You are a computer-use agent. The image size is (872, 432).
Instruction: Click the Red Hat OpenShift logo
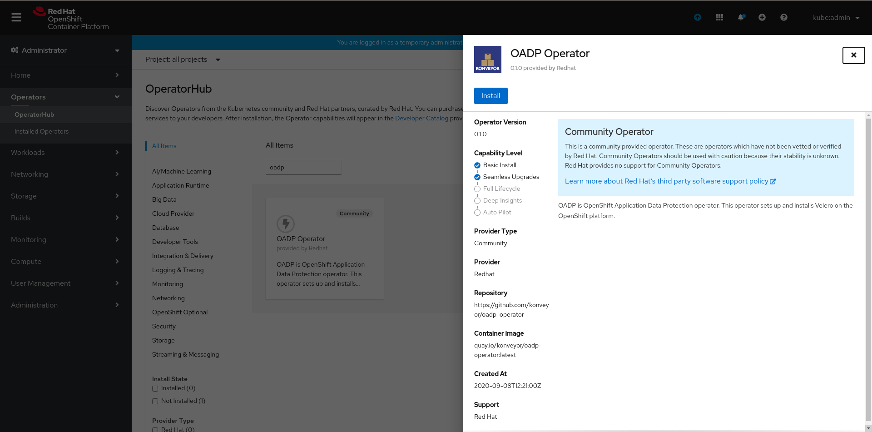point(71,19)
